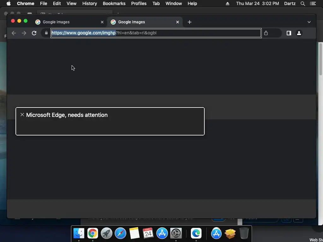The width and height of the screenshot is (323, 242).
Task: Open the Tab menu
Action: (156, 3)
